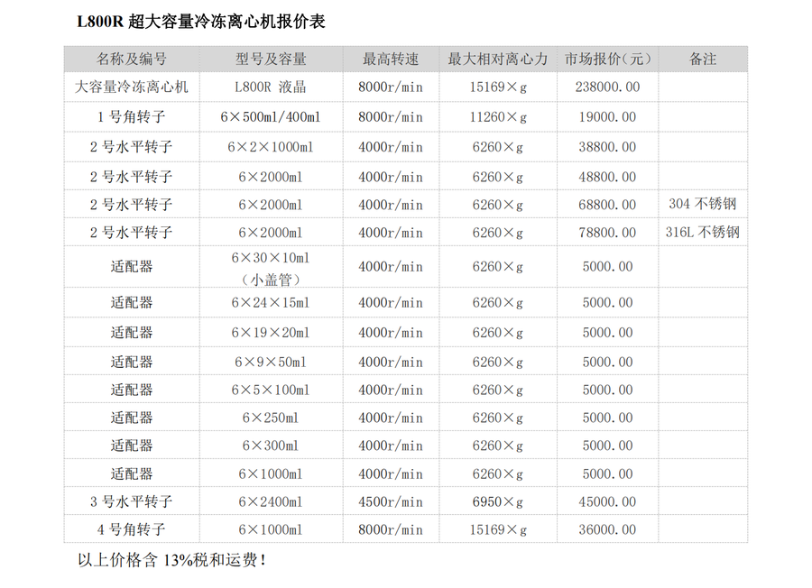
Task: Click remark '316L 不锈钢'
Action: pyautogui.click(x=703, y=232)
